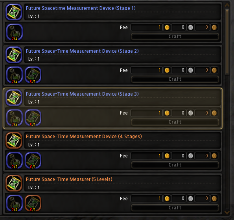Click scrollbar up arrow
This screenshot has width=234, height=220.
227,5
